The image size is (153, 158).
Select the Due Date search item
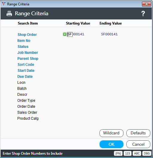click(x=25, y=77)
